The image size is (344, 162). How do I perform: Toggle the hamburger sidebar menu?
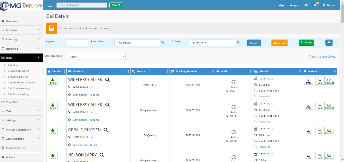(x=50, y=5)
